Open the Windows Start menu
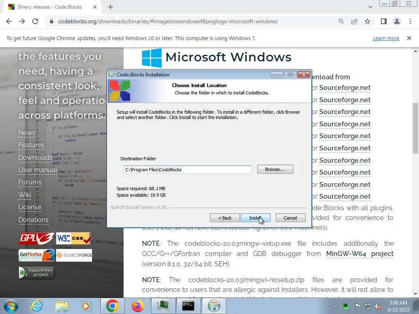Viewport: 419px width, 314px height. [x=11, y=306]
